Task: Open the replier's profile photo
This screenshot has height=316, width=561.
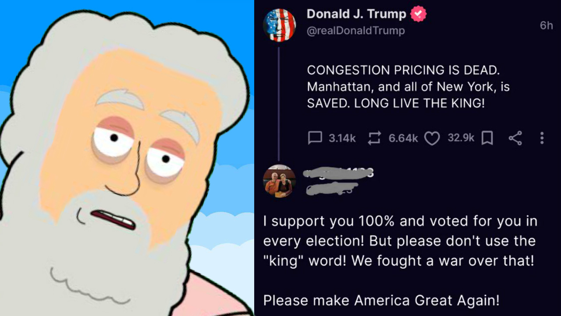Action: pyautogui.click(x=279, y=181)
